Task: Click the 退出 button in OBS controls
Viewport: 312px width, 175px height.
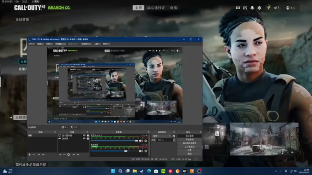Action: (x=190, y=154)
